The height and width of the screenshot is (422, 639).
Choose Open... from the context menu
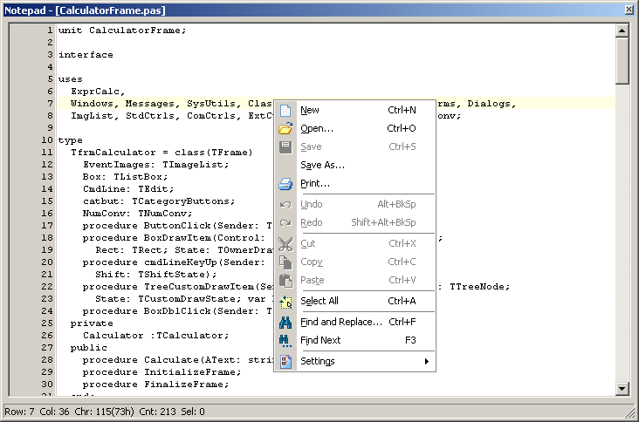click(x=354, y=128)
